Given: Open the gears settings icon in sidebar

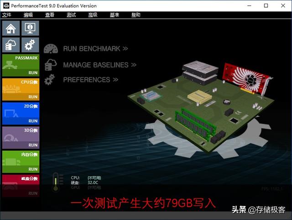Looking at the screenshot, I should click(x=30, y=45).
